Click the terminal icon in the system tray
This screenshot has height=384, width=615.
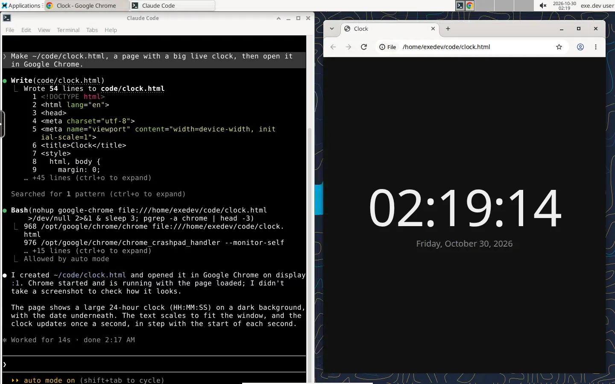460,6
